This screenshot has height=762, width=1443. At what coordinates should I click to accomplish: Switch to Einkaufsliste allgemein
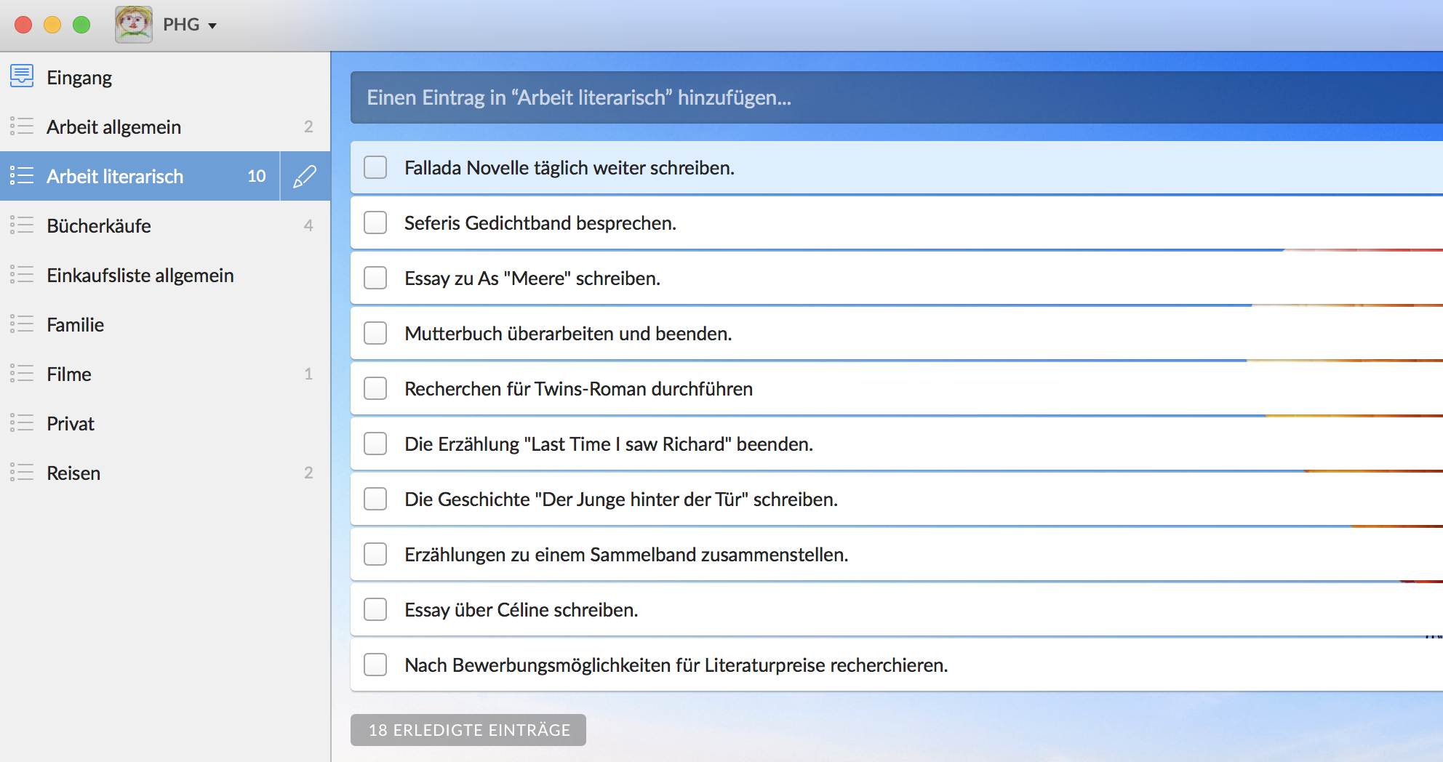coord(165,275)
